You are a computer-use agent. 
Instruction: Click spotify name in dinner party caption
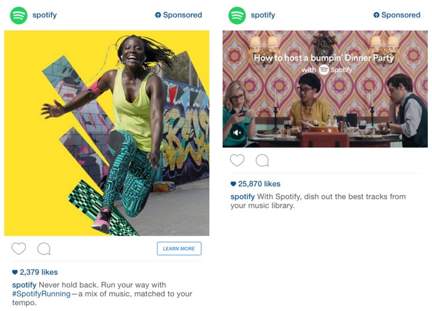point(242,196)
